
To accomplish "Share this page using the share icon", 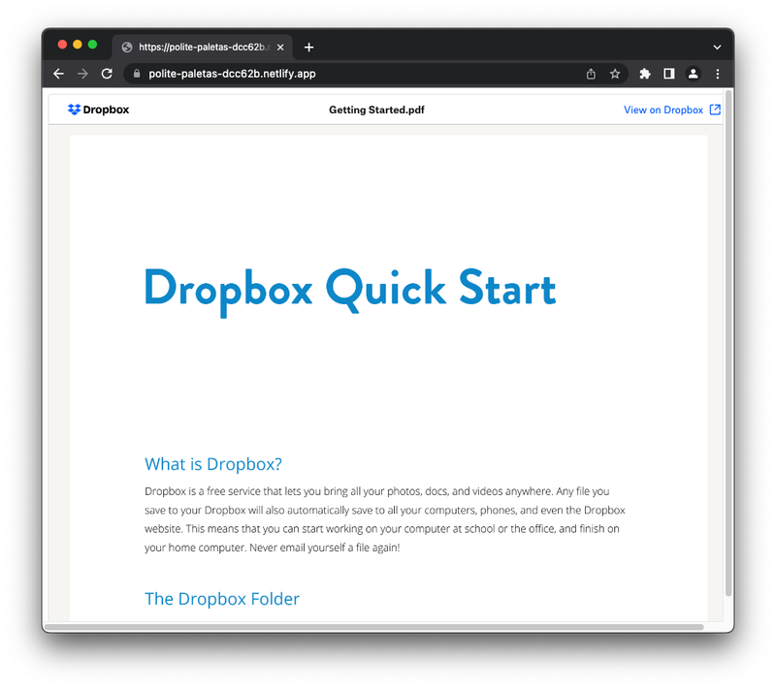I will click(591, 74).
